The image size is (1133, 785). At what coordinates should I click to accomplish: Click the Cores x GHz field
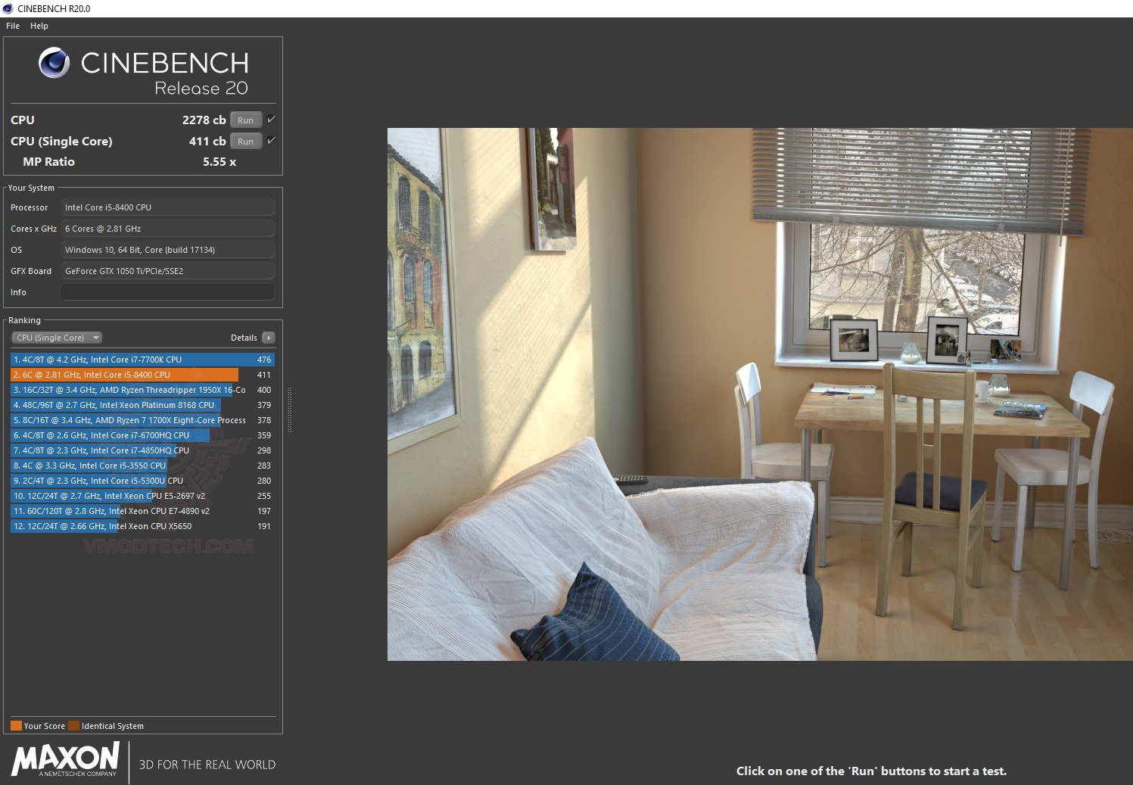pos(167,229)
